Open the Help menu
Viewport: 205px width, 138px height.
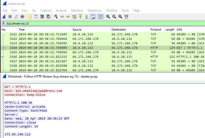pos(136,11)
